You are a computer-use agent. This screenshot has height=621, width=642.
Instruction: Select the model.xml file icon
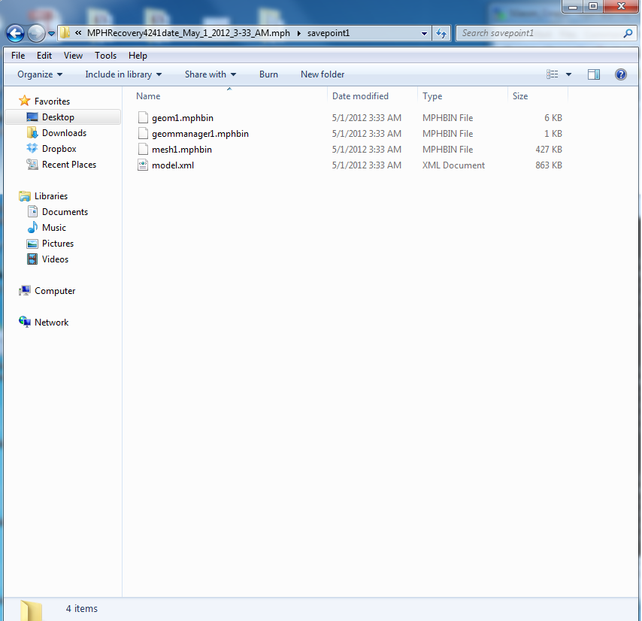tap(144, 165)
